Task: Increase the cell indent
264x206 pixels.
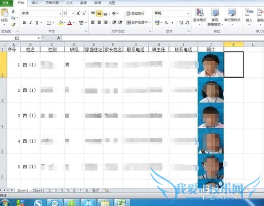Action: point(120,22)
